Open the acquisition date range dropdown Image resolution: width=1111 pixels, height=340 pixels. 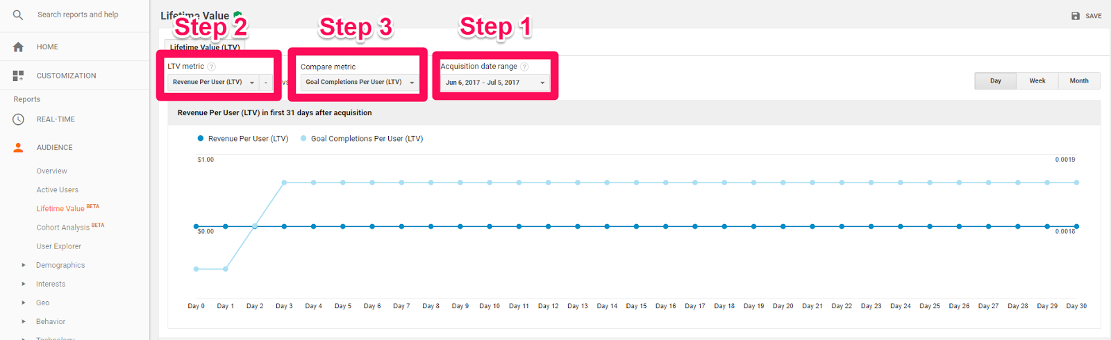495,82
